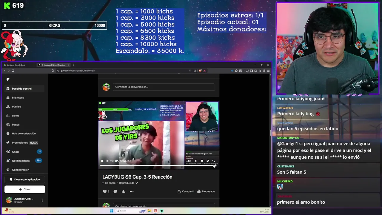Click chat username LOPEZ89373
This screenshot has height=215, width=382.
click(285, 108)
